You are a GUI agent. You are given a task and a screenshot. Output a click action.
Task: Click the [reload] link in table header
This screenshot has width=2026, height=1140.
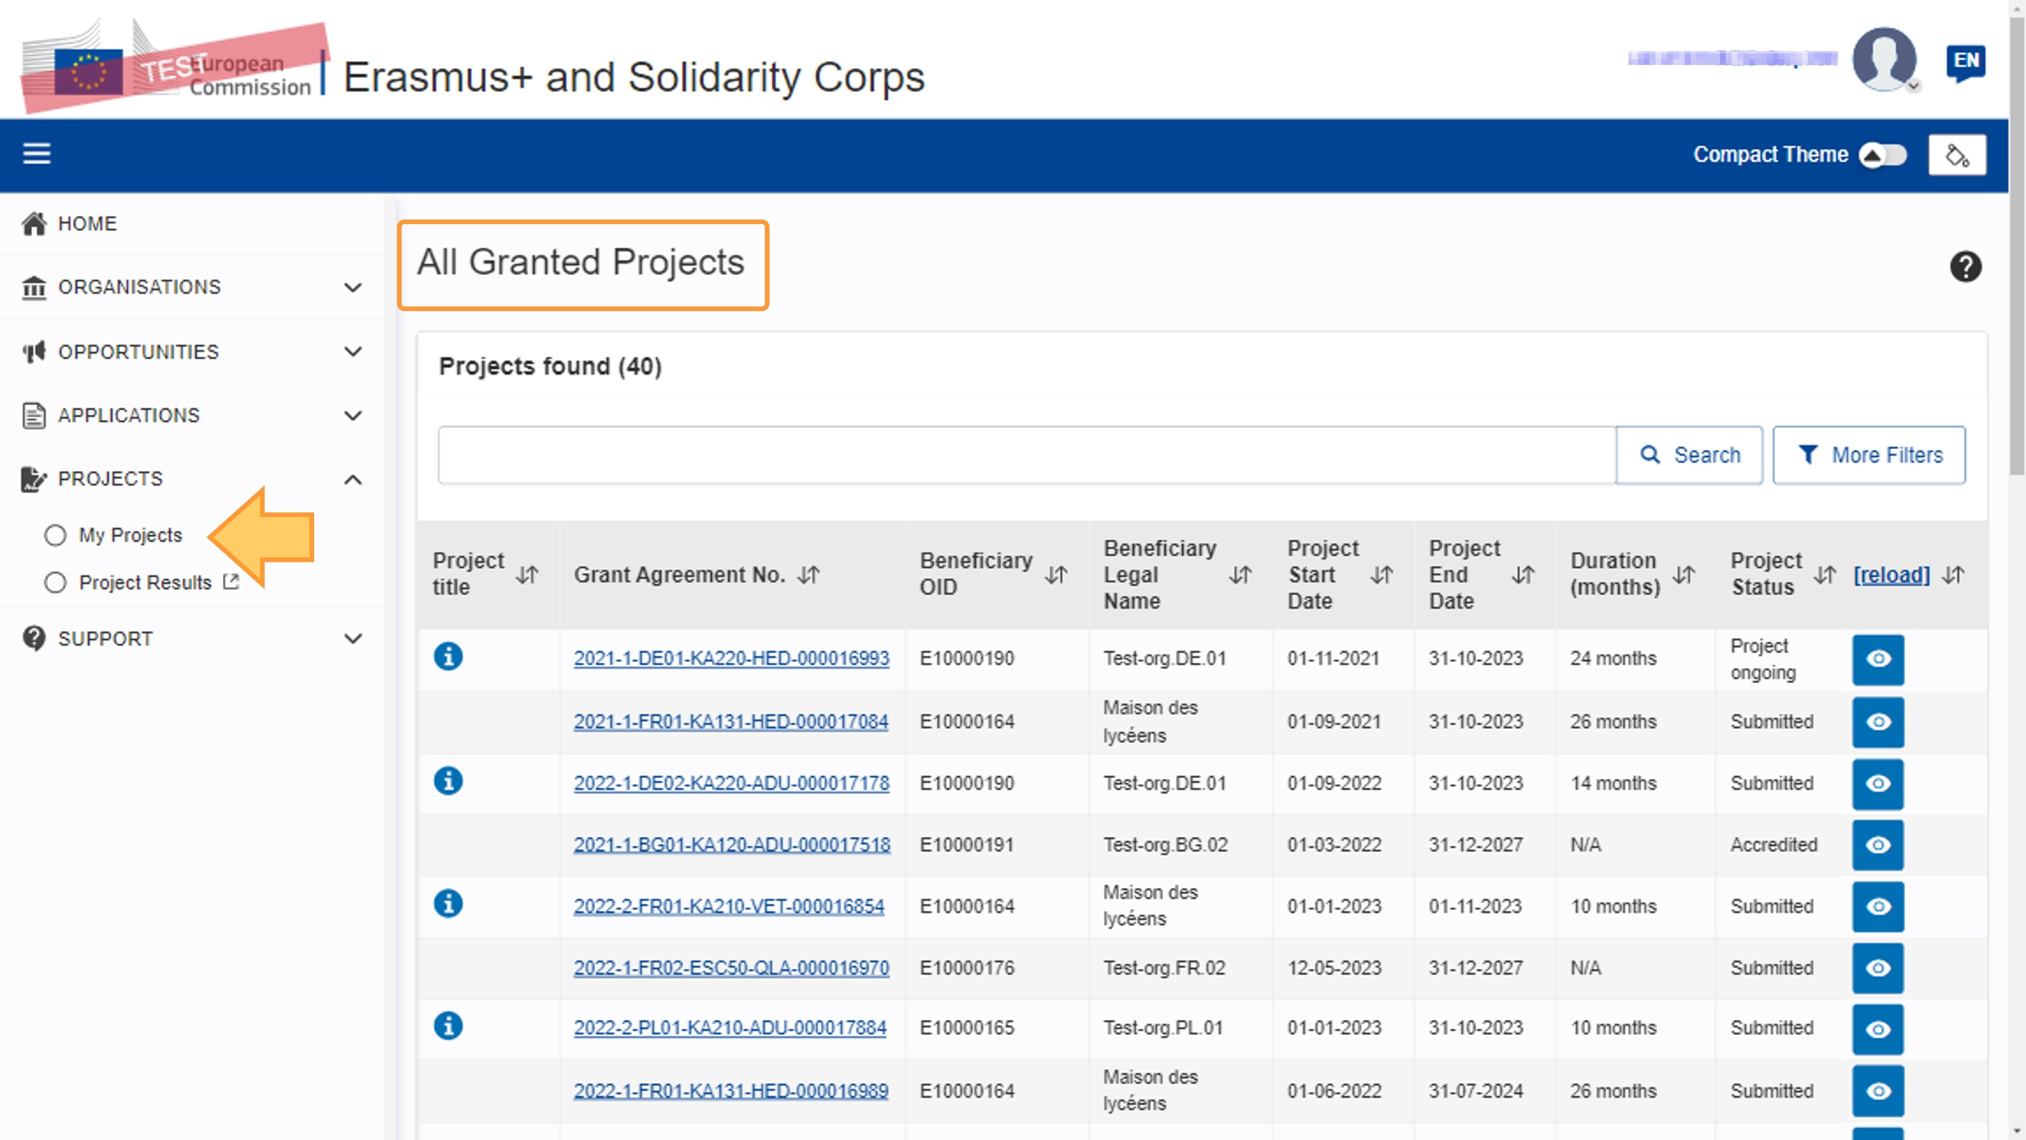(1891, 575)
